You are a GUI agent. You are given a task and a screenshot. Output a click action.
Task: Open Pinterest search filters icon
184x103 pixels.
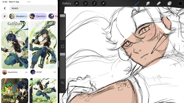[5, 16]
